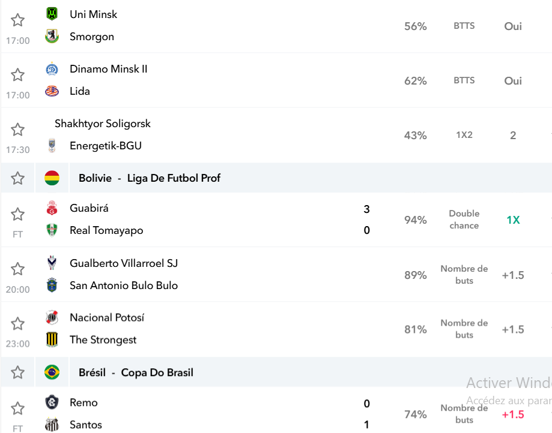Favorite the Nacional Potosí vs The Strongest match
552x433 pixels.
[17, 324]
